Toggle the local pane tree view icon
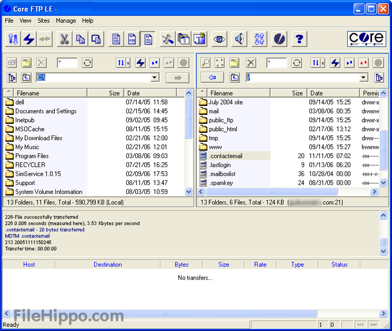Image resolution: width=392 pixels, height=331 pixels. click(12, 77)
